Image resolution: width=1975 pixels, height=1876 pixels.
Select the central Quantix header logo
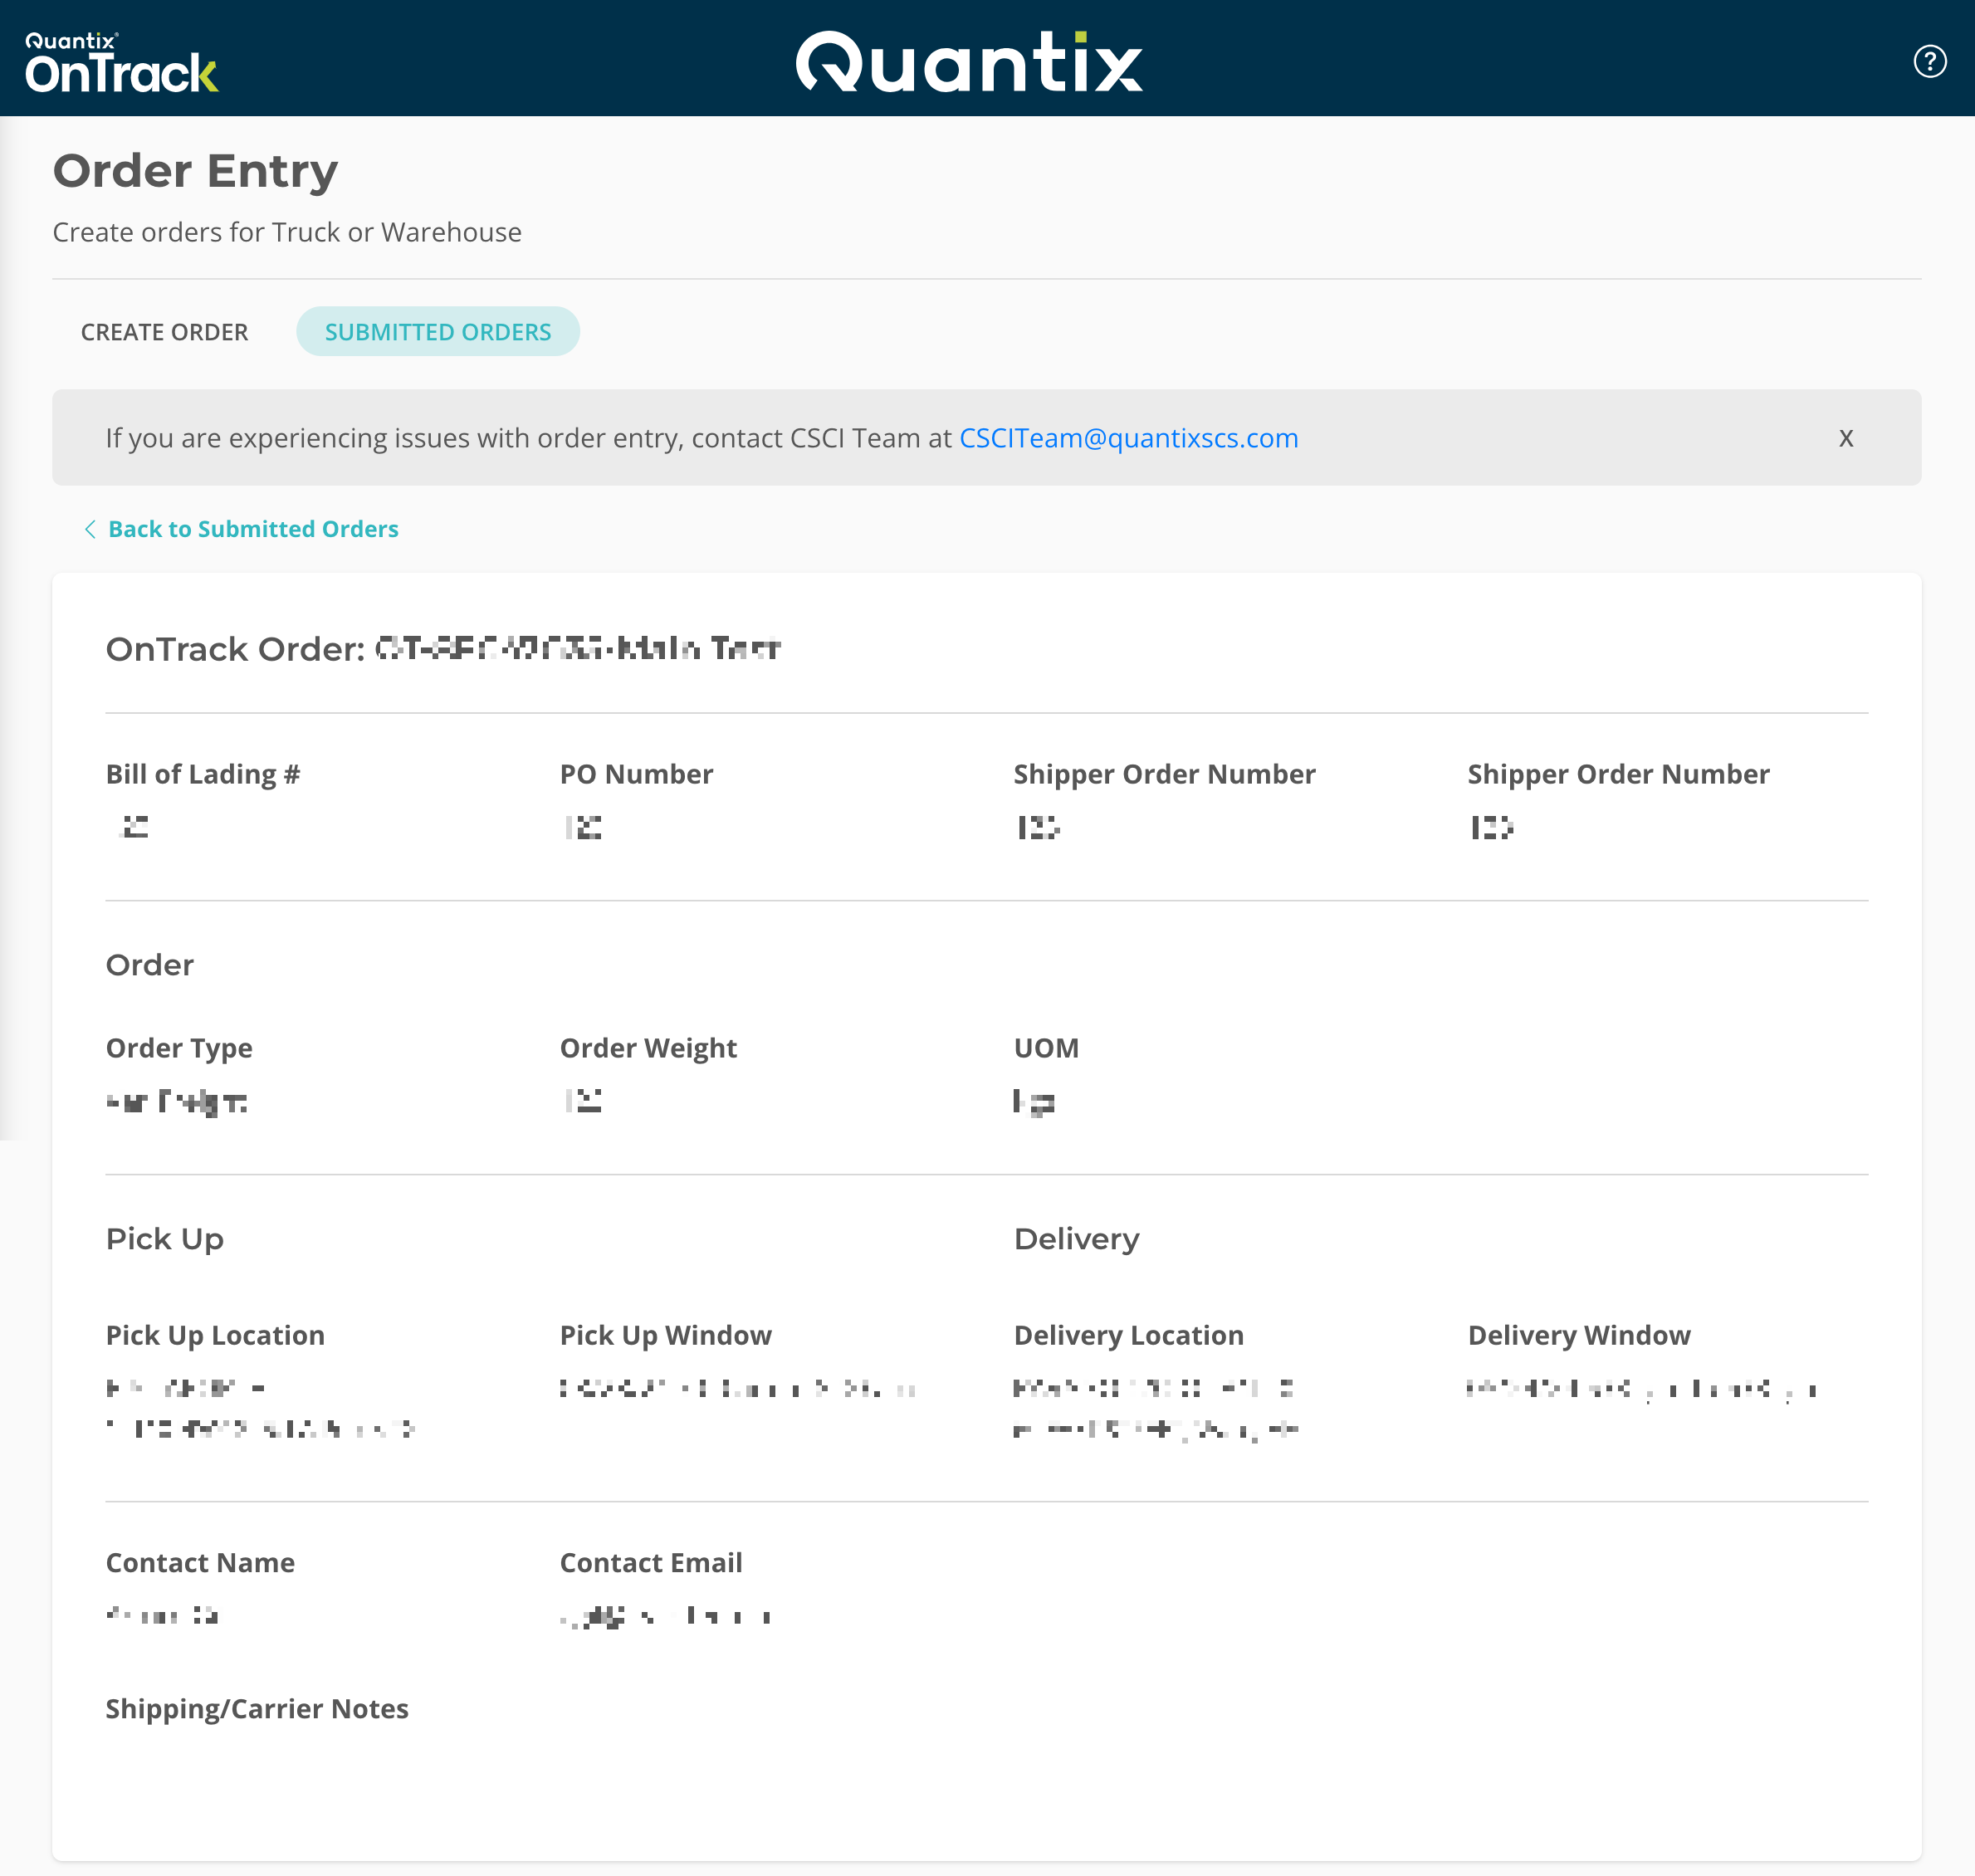(970, 60)
